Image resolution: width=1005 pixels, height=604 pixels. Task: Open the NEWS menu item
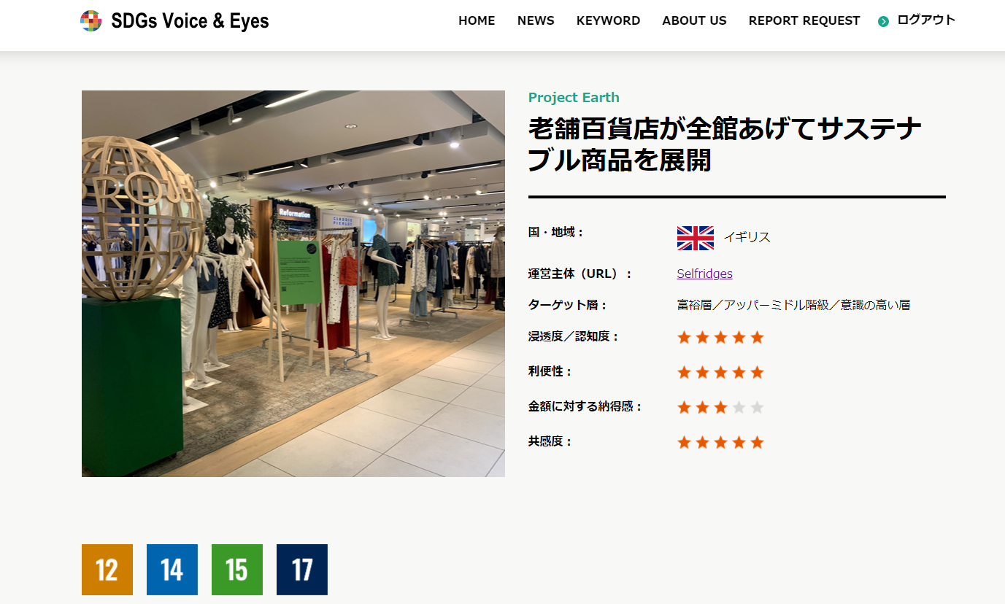pyautogui.click(x=536, y=20)
